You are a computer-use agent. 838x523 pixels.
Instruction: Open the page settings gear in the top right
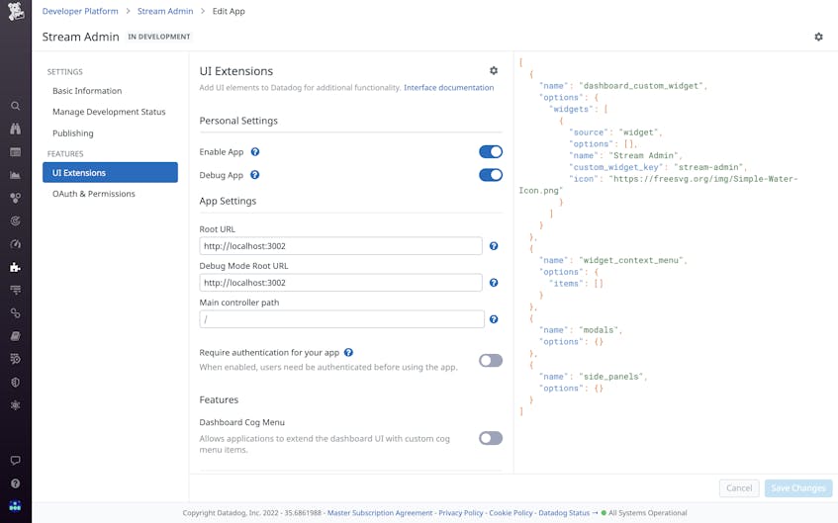tap(818, 37)
